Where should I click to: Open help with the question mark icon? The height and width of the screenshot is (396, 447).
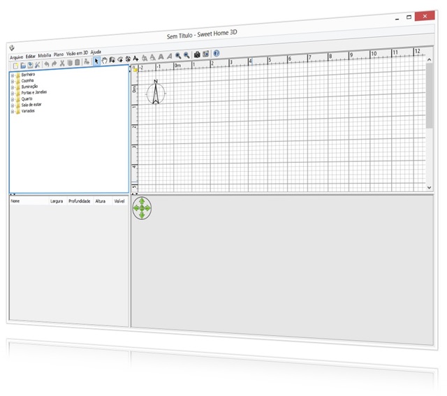(x=217, y=53)
